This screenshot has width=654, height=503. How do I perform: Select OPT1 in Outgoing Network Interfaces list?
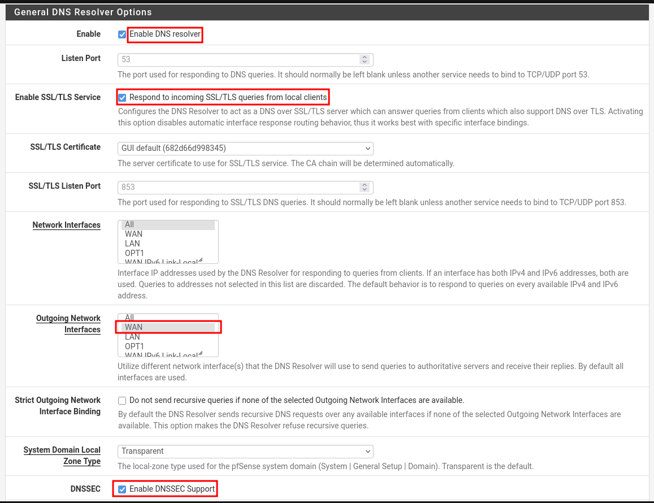168,346
